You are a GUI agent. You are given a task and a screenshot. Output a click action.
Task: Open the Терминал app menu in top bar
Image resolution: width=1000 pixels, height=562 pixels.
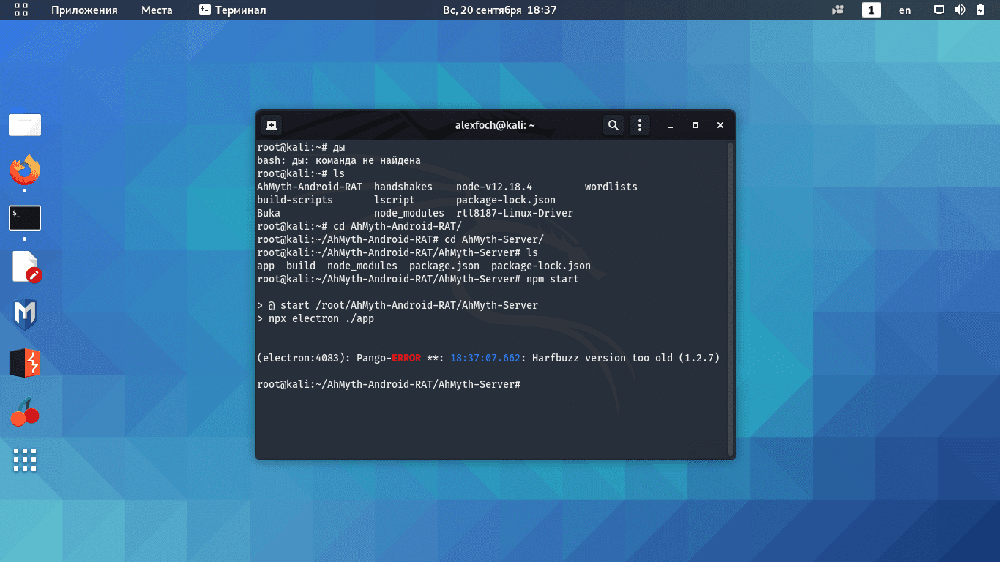coord(232,10)
